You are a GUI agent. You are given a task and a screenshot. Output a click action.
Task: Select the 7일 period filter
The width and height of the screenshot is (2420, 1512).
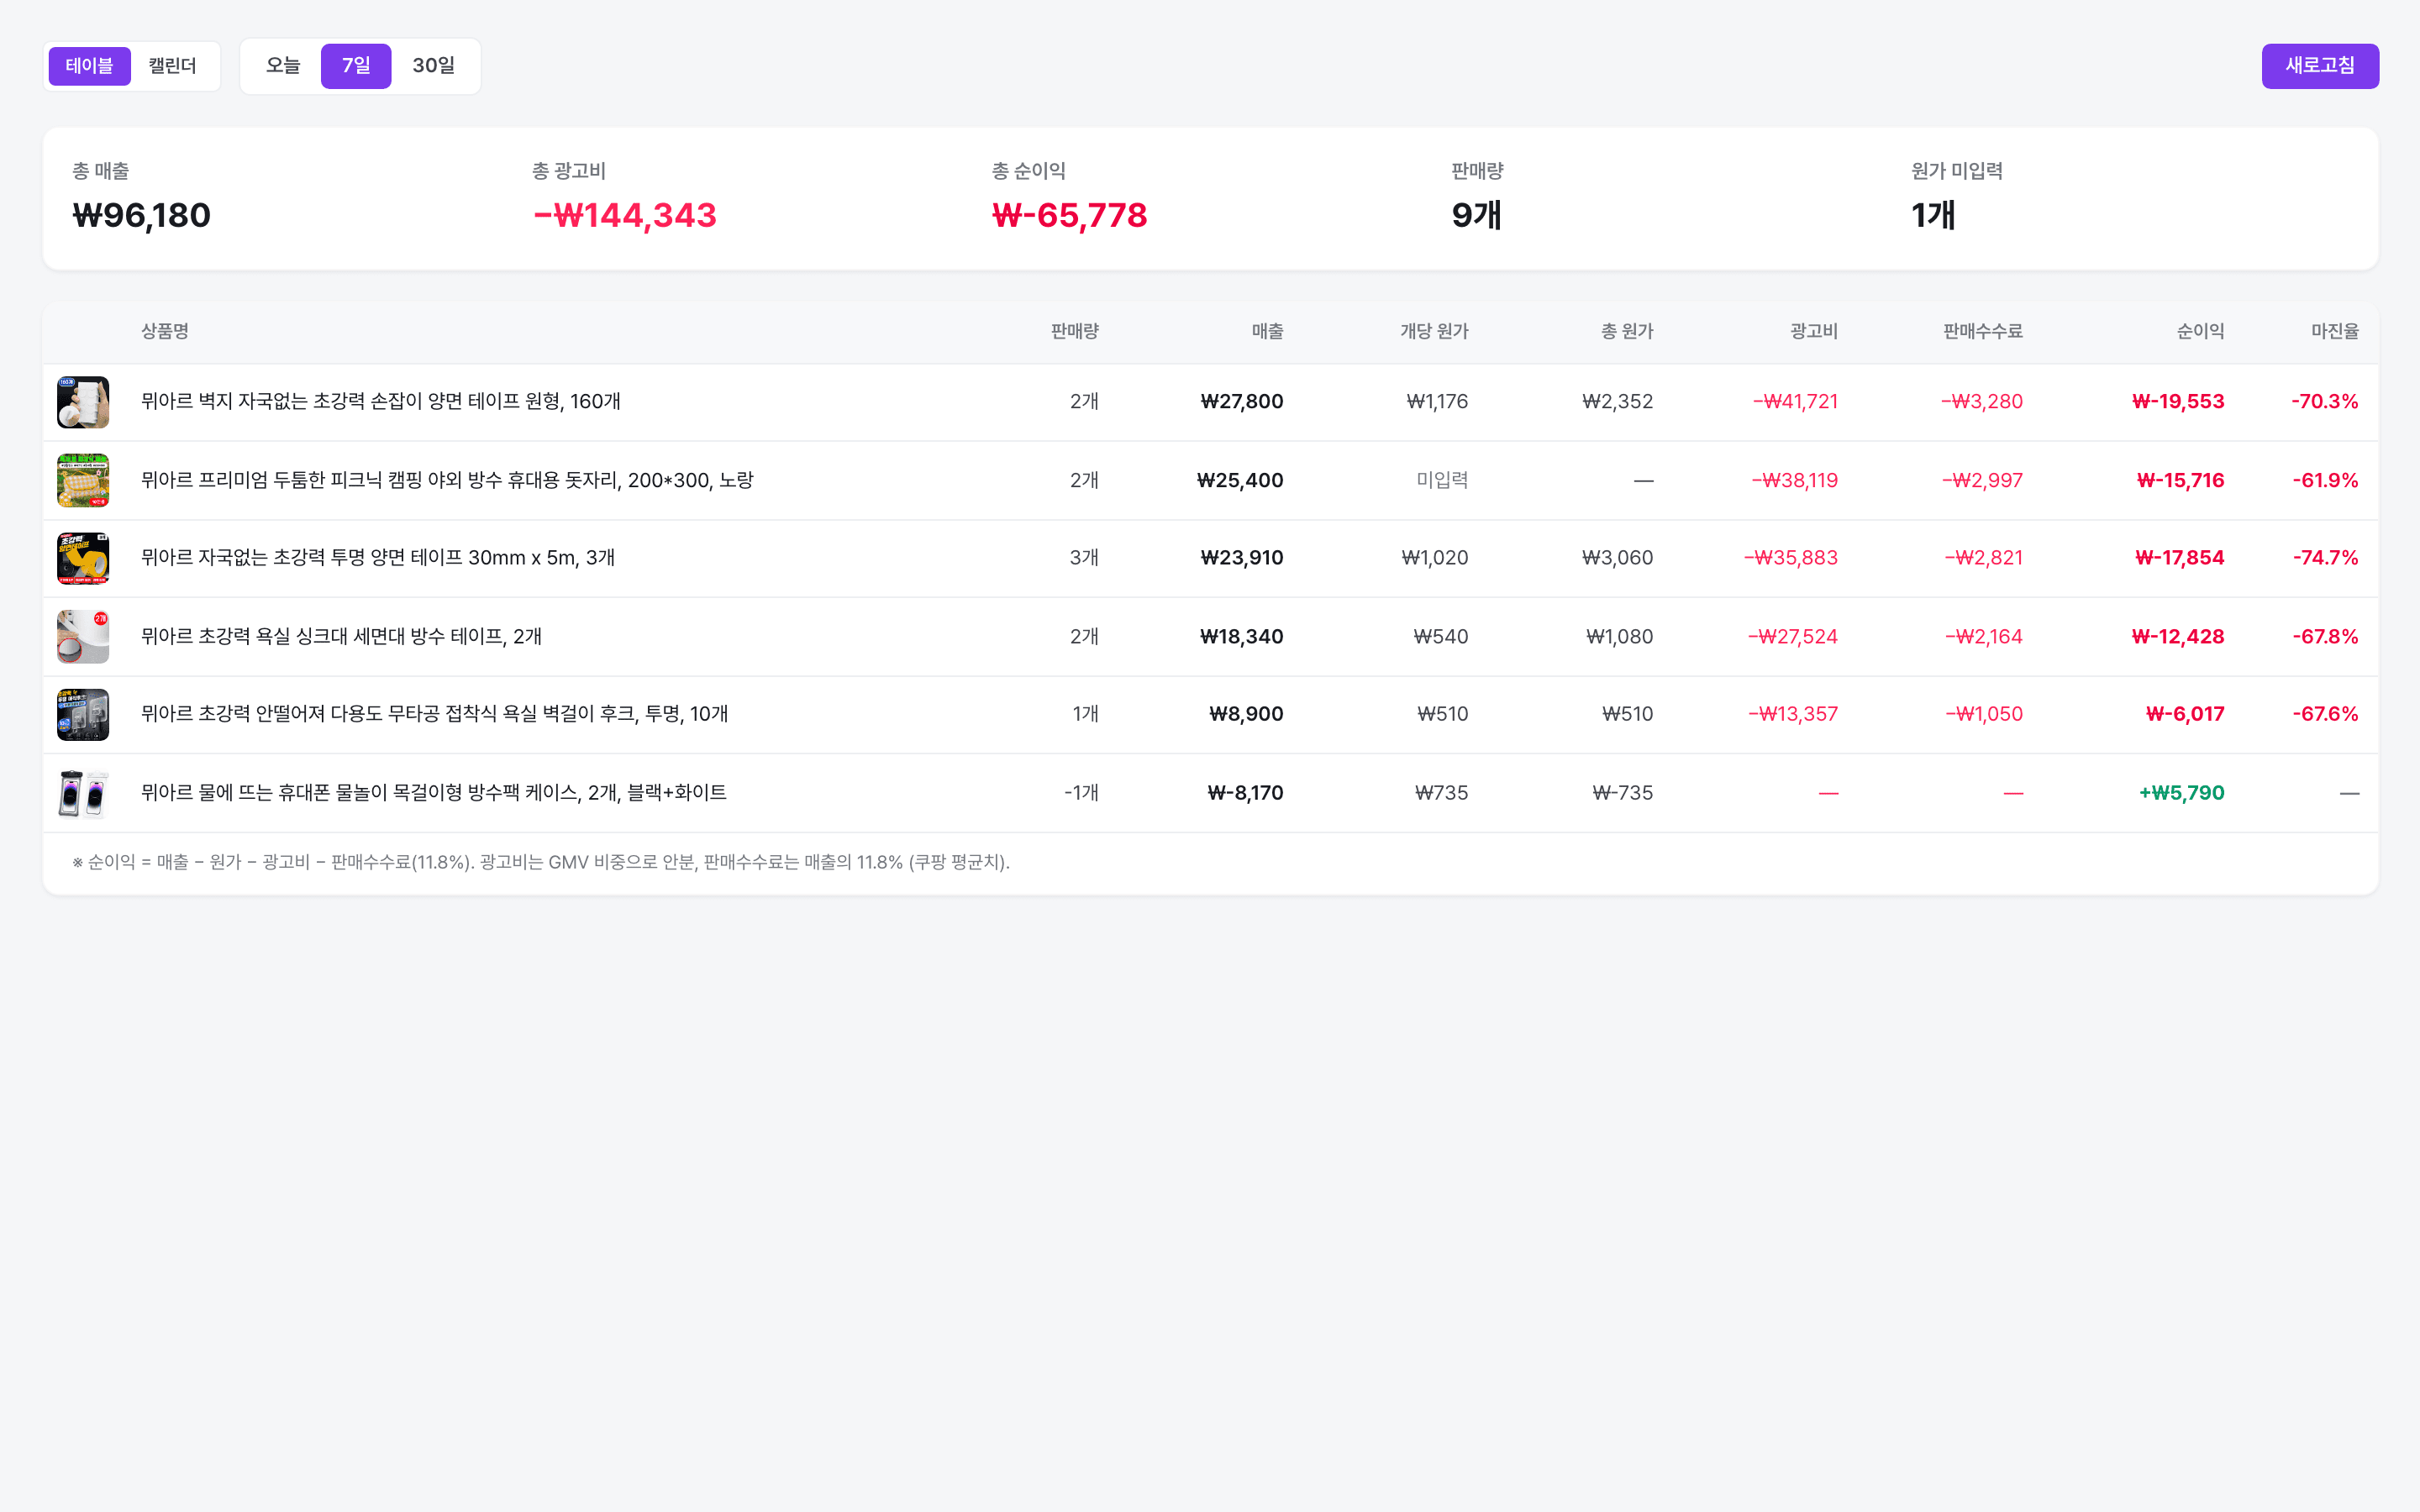click(x=356, y=66)
